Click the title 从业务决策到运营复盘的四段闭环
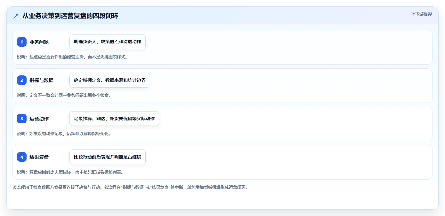Screen dimensions: 445x216 pos(70,16)
